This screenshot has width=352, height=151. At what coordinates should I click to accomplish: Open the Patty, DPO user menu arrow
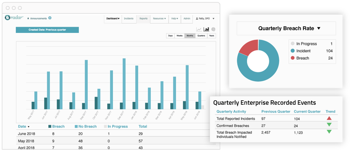click(x=213, y=19)
